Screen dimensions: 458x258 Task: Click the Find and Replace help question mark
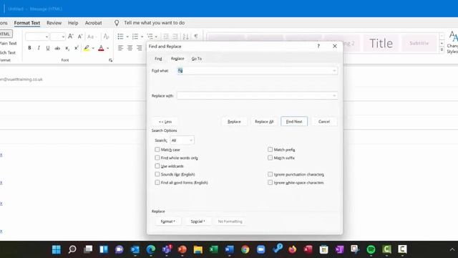[318, 46]
